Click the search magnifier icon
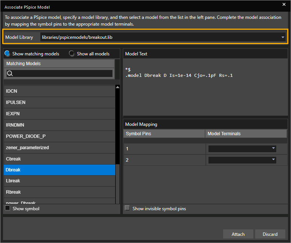291x243 pixels. pyautogui.click(x=10, y=73)
